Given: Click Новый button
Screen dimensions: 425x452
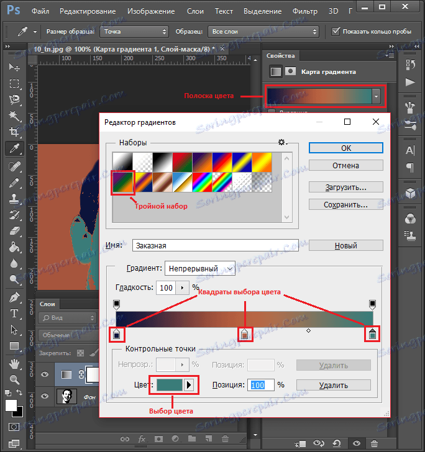Looking at the screenshot, I should pos(346,245).
